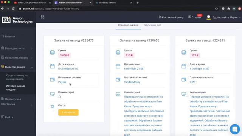242x136 pixels.
Task: Open a new browser tab
Action: click(138, 3)
